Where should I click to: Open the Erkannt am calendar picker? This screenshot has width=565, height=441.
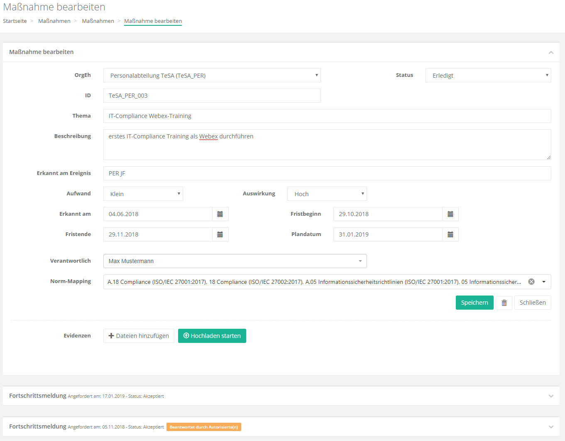click(x=220, y=214)
